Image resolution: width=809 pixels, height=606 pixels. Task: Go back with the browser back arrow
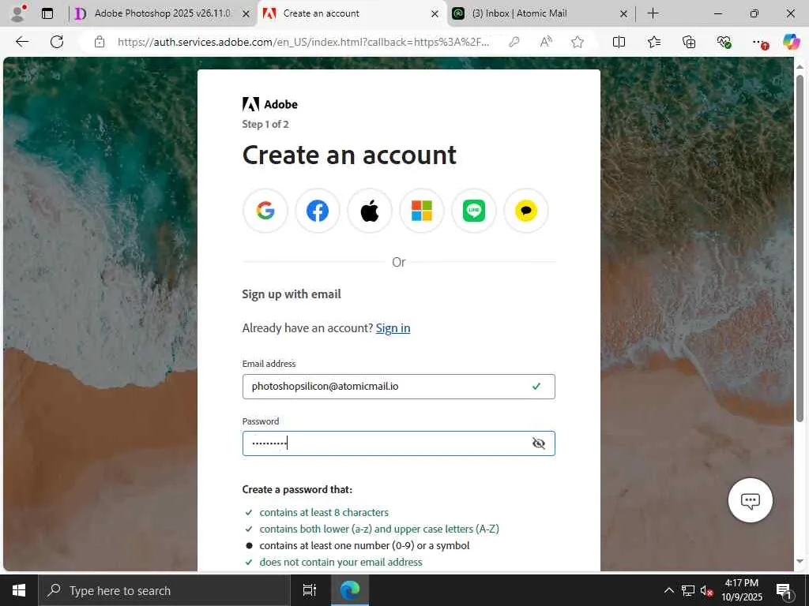click(22, 42)
